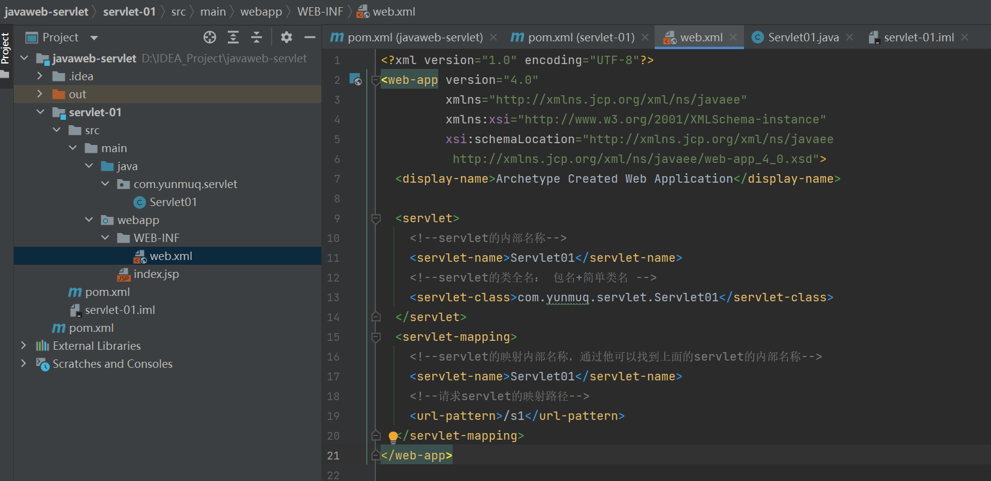The image size is (991, 481).
Task: Click the Expand All icon in Project panel
Action: coord(233,37)
